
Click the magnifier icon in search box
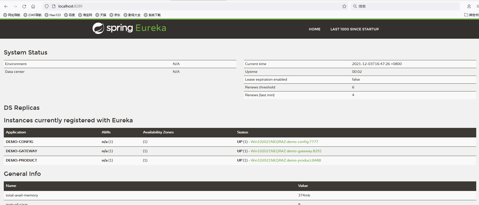(x=355, y=6)
